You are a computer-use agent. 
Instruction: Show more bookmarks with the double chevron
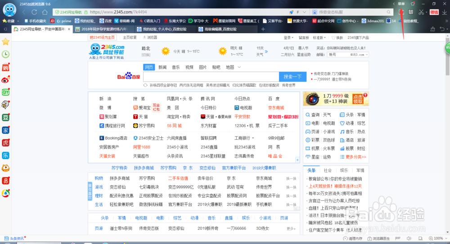click(x=446, y=21)
